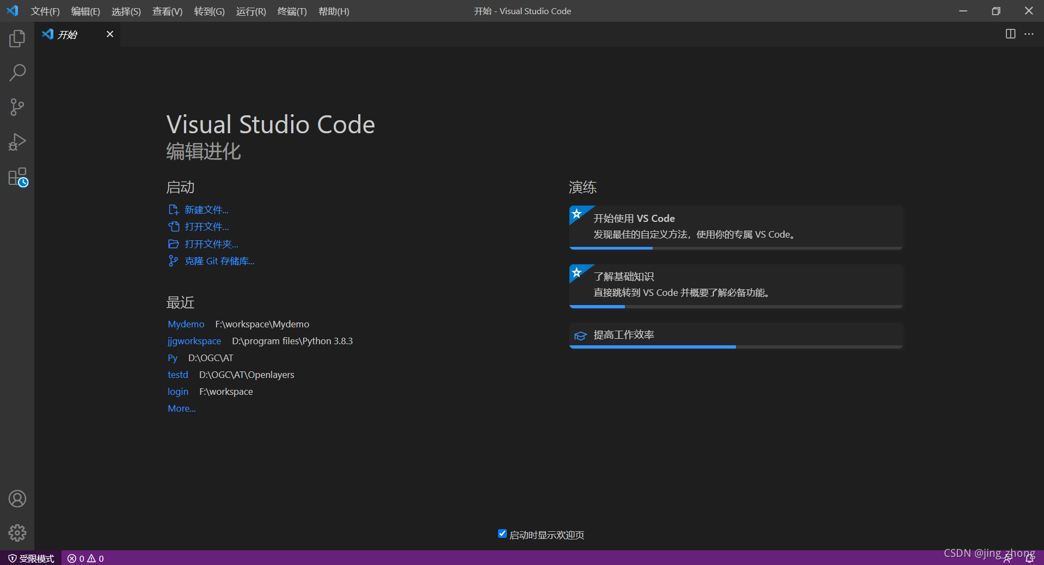
Task: Restore down the VS Code window
Action: click(996, 11)
